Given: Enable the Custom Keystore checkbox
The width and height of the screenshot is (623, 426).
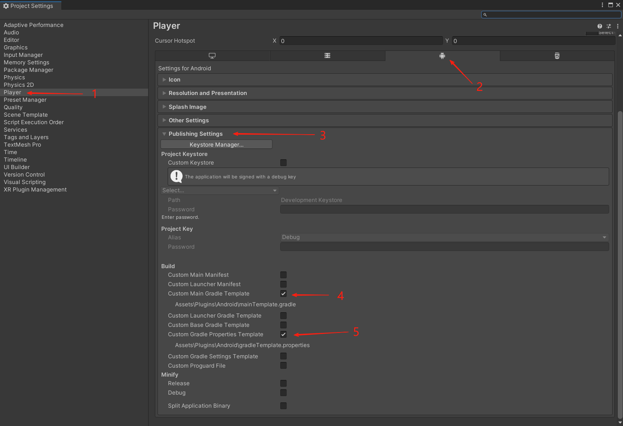Looking at the screenshot, I should pyautogui.click(x=283, y=163).
